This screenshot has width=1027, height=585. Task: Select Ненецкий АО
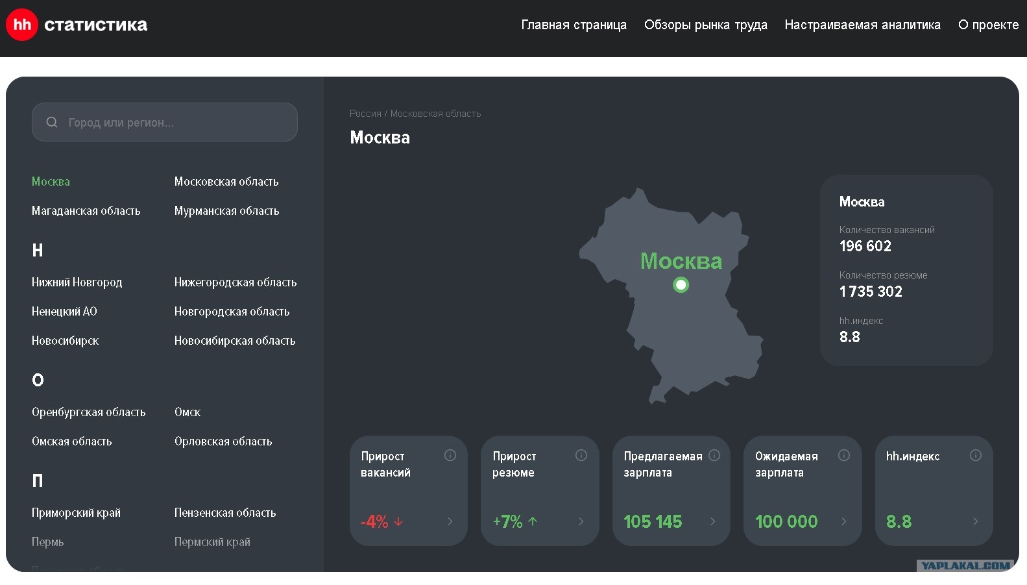(64, 312)
